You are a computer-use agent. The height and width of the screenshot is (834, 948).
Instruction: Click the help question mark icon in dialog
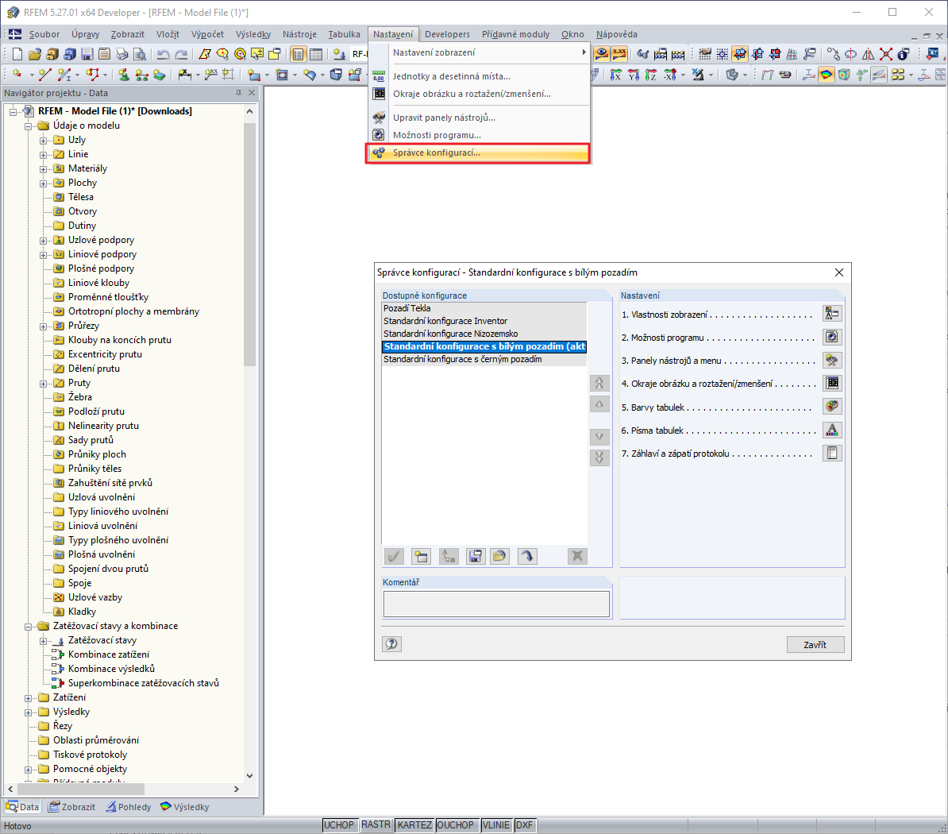coord(391,644)
